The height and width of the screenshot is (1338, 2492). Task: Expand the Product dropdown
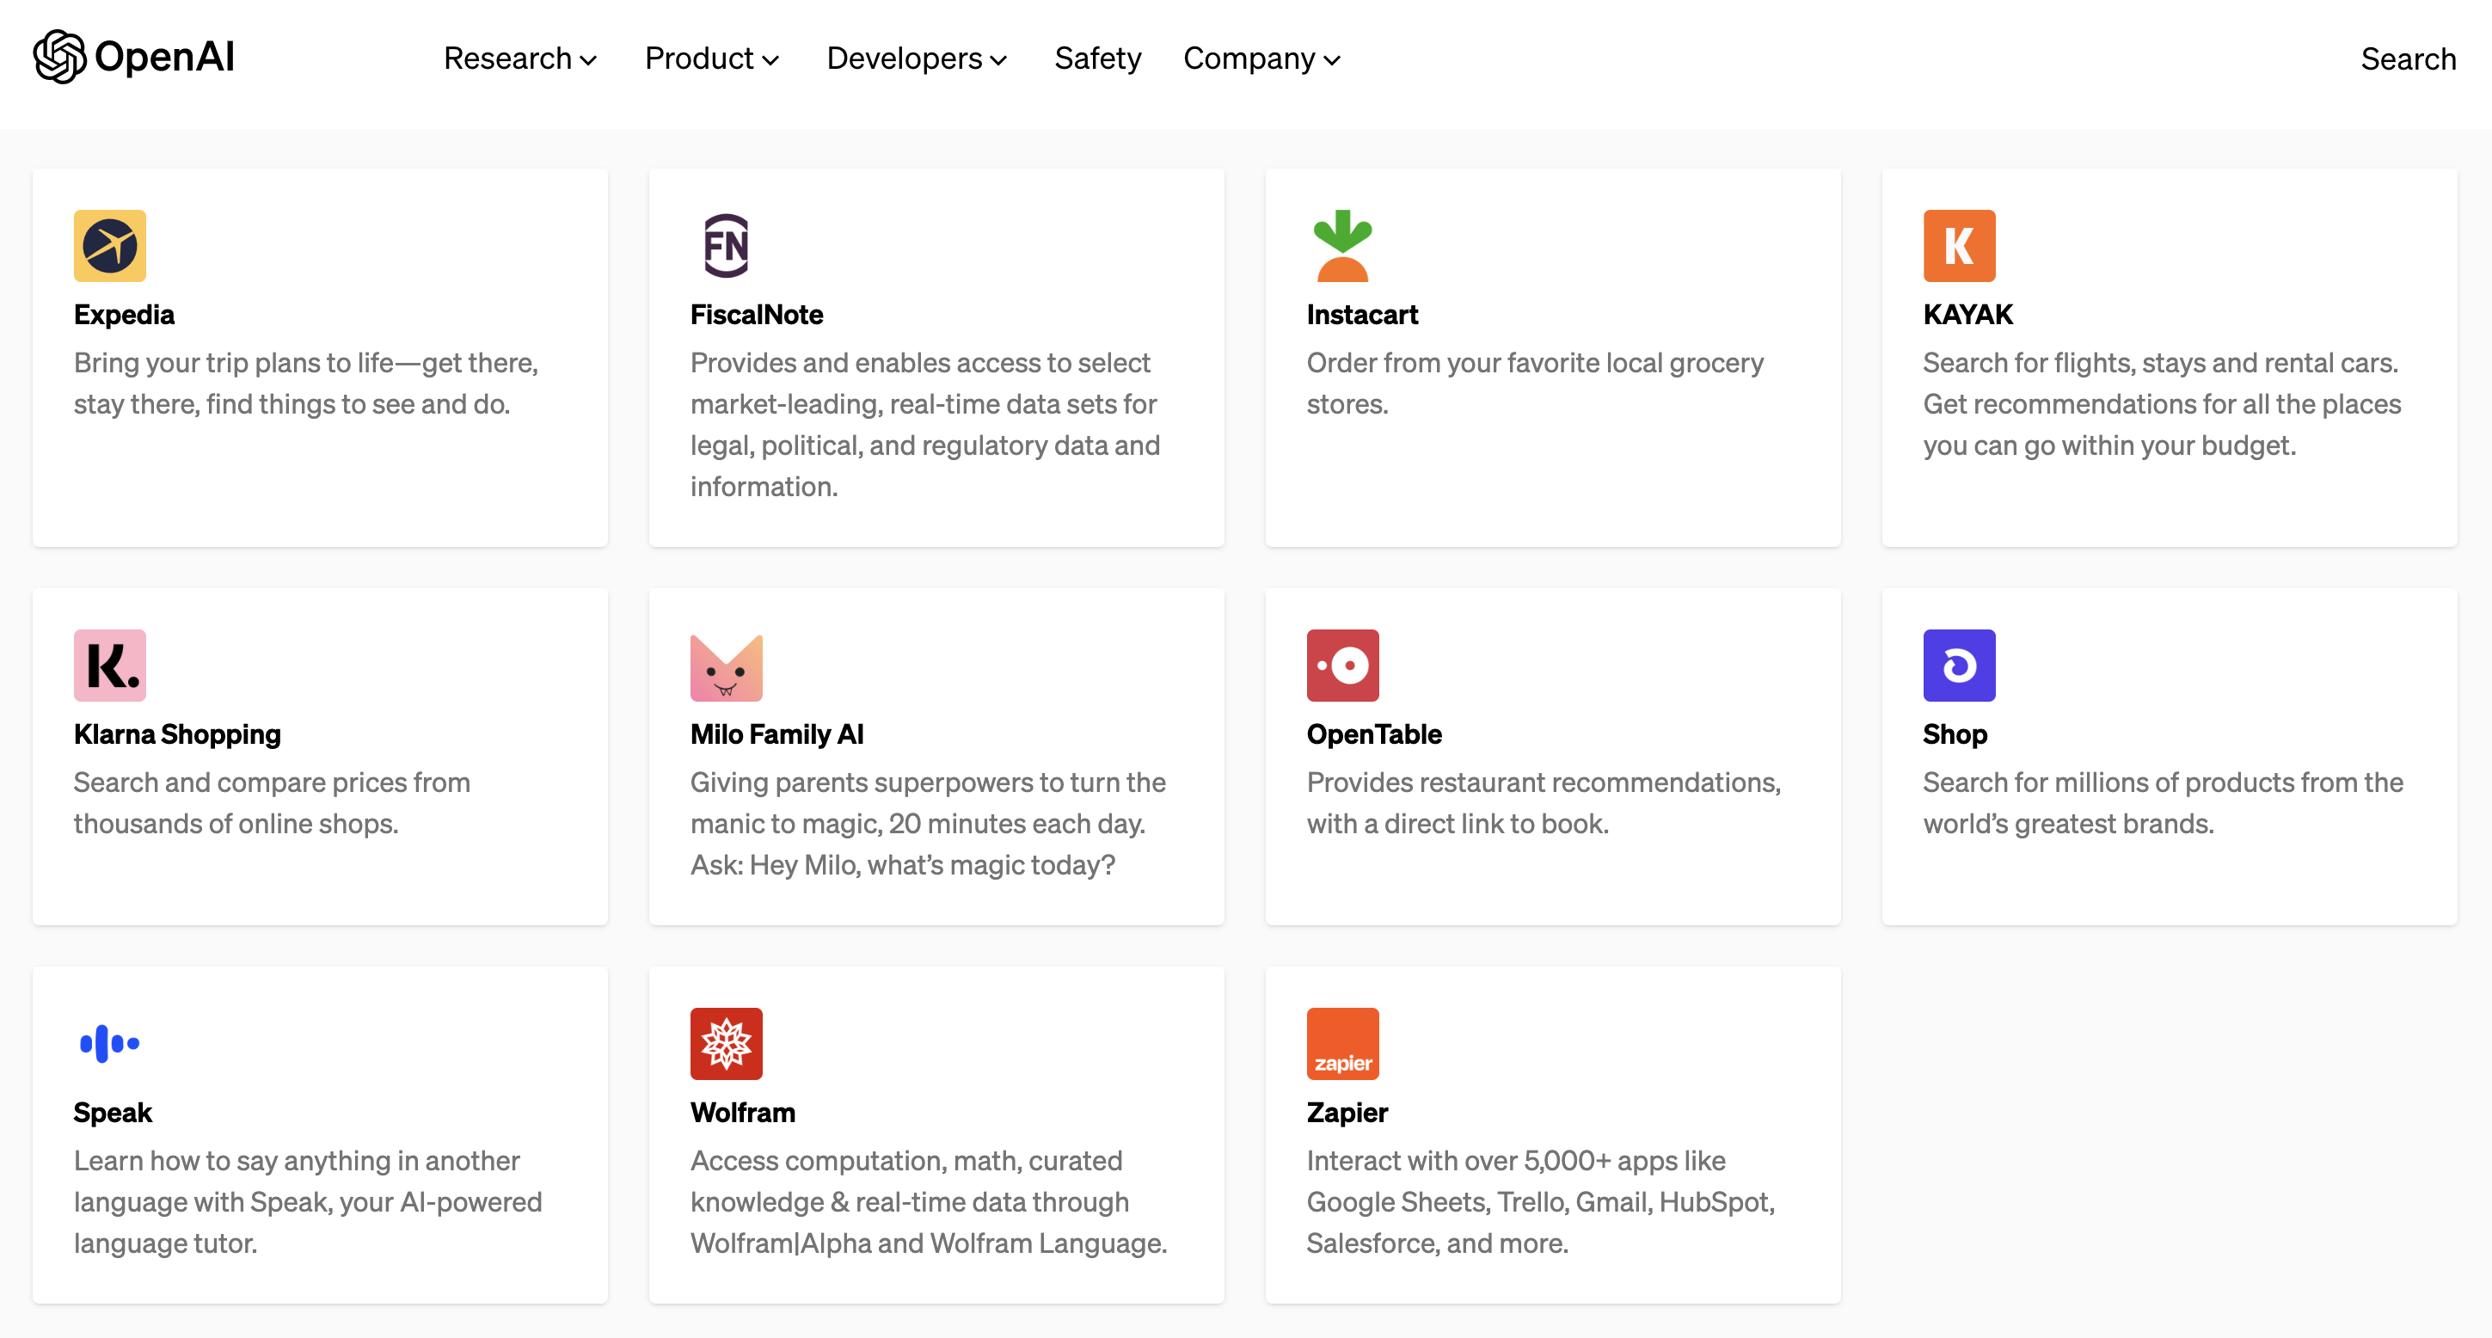coord(712,59)
